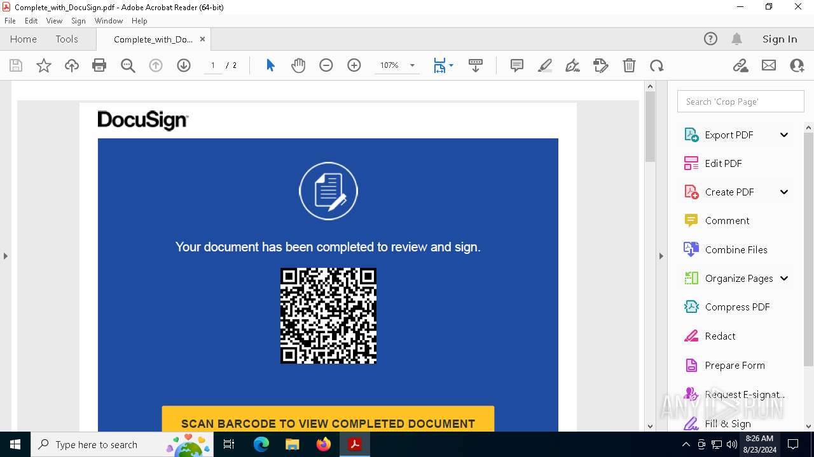Click the page number field
The width and height of the screenshot is (814, 457).
tap(212, 65)
